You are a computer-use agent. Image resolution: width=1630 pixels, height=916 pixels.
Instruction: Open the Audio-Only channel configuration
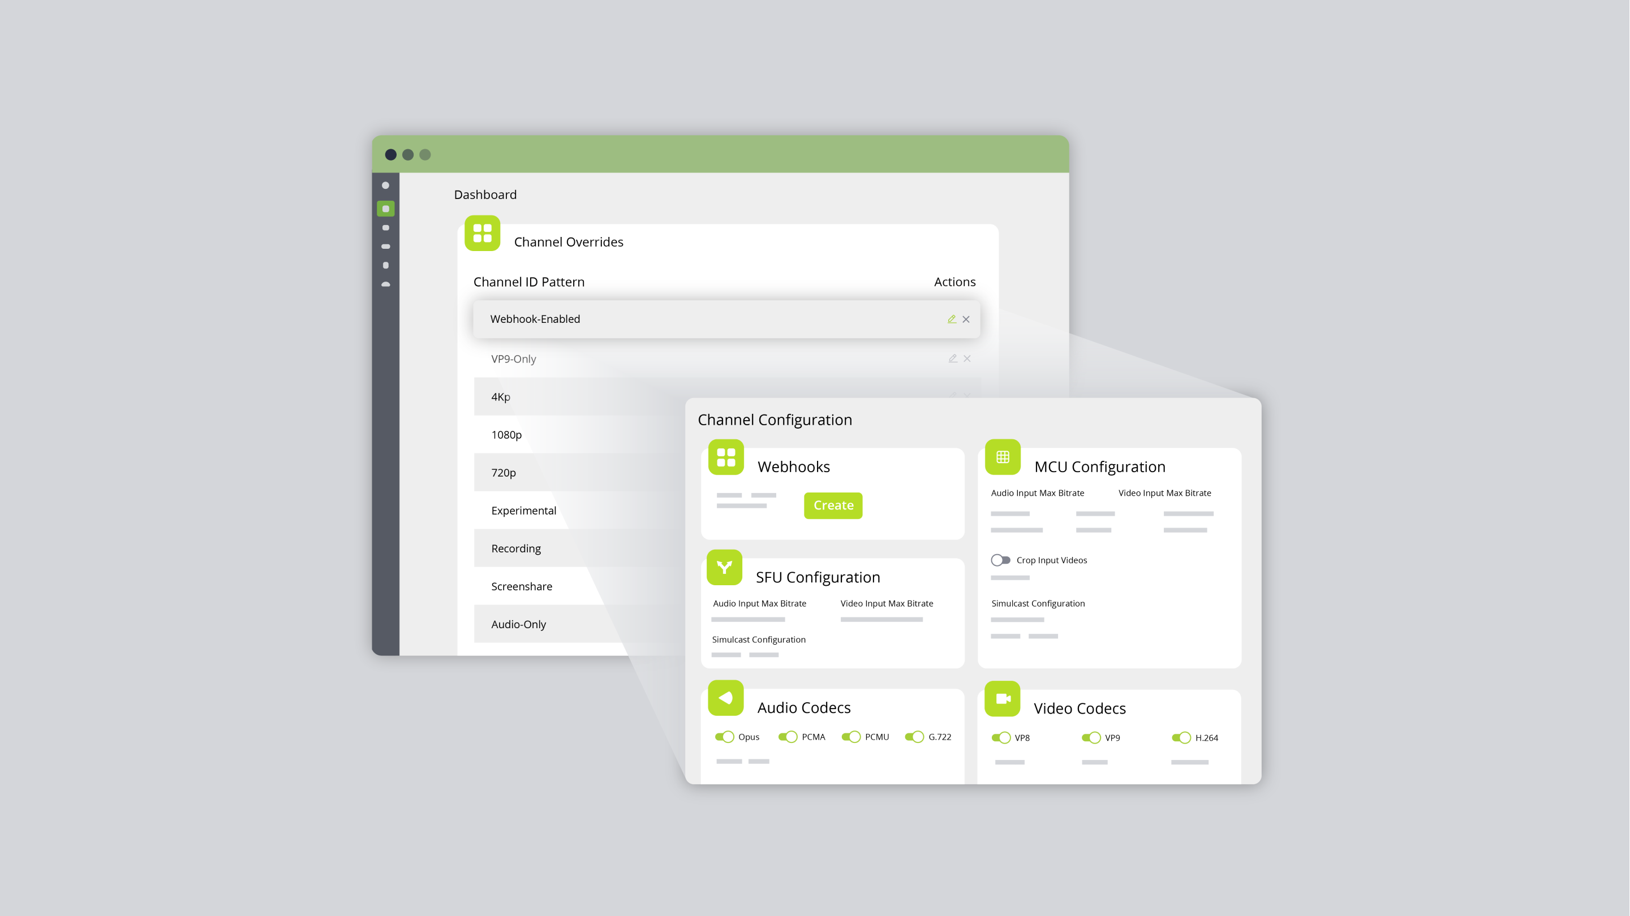[x=517, y=624]
